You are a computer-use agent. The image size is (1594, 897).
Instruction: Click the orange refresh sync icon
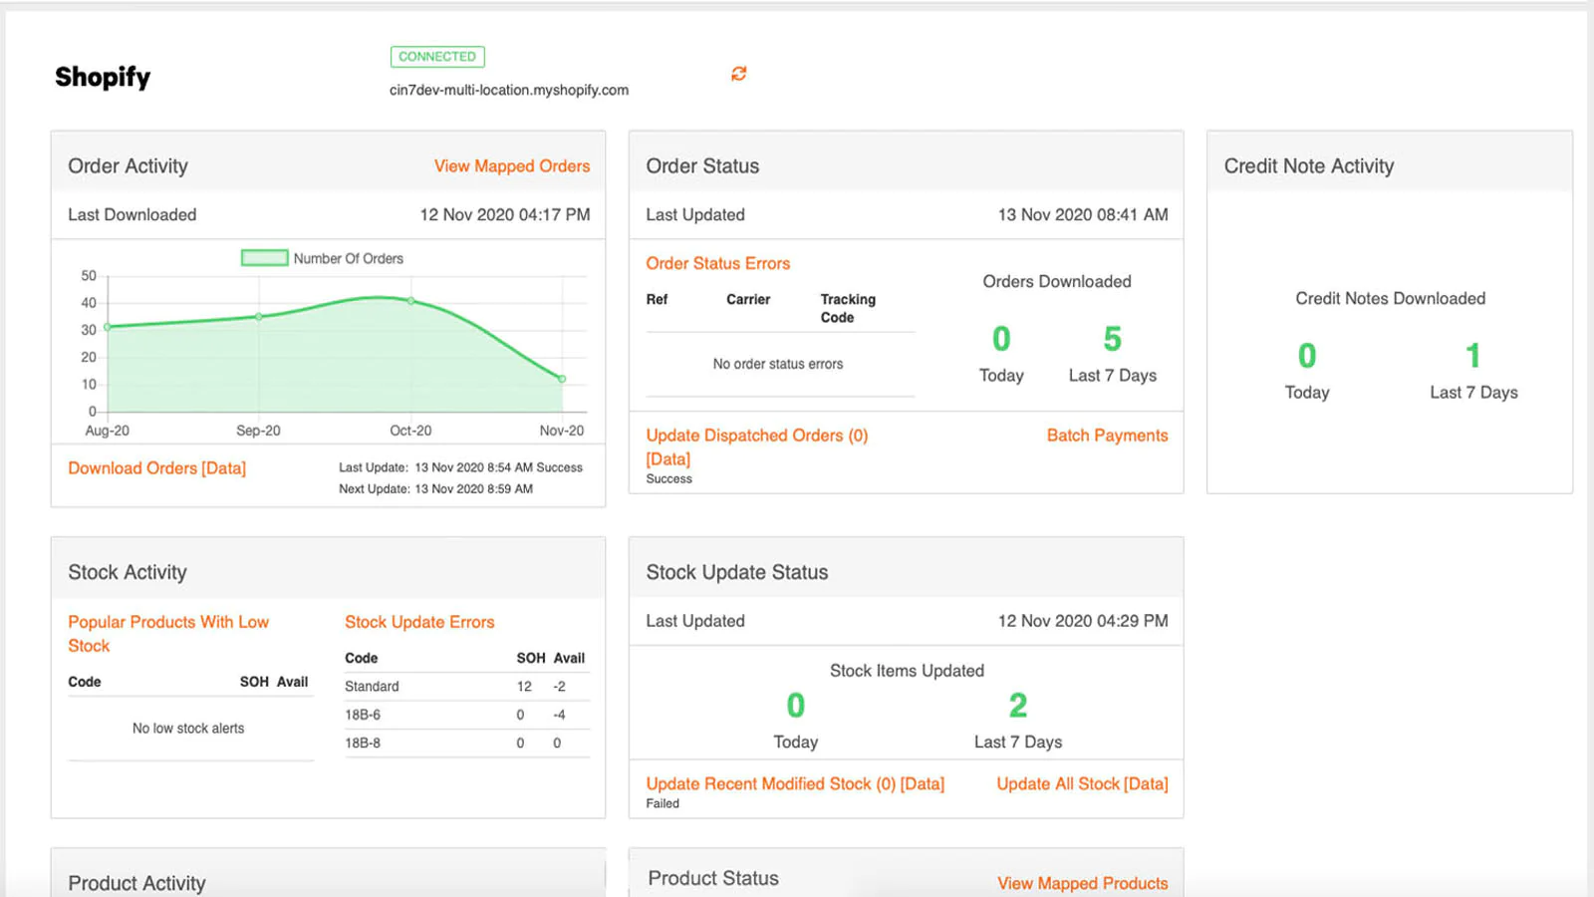click(738, 74)
